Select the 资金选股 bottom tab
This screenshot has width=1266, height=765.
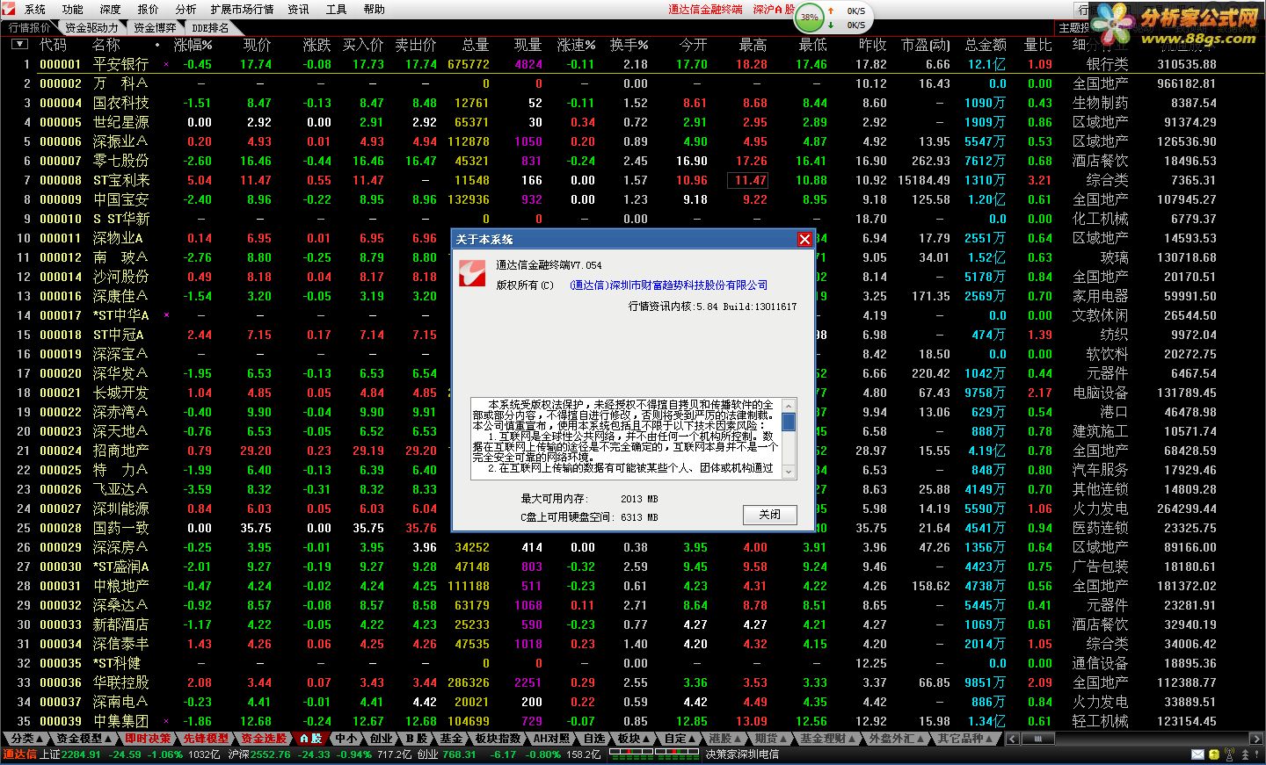(264, 739)
